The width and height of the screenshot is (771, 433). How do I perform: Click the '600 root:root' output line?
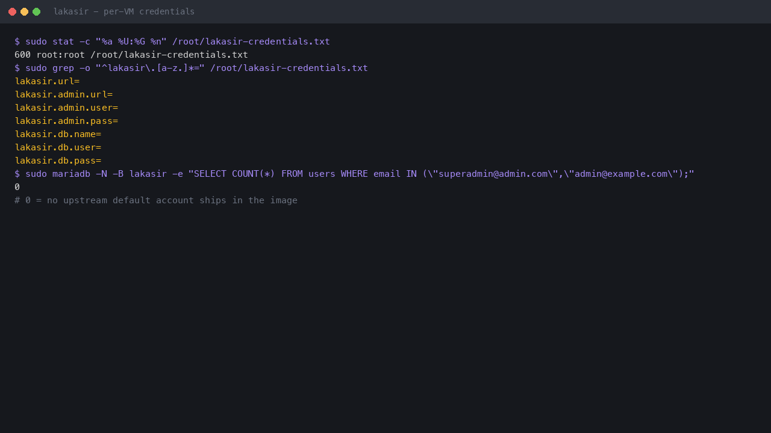click(x=131, y=55)
